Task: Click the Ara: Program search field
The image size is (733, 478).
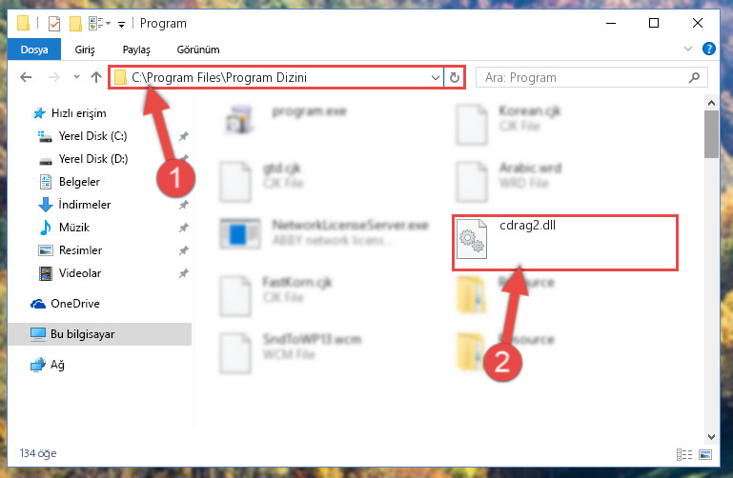Action: pos(585,77)
